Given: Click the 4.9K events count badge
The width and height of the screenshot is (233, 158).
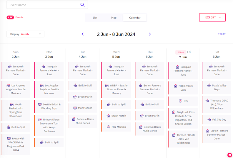Looking at the screenshot, I should [10, 17].
